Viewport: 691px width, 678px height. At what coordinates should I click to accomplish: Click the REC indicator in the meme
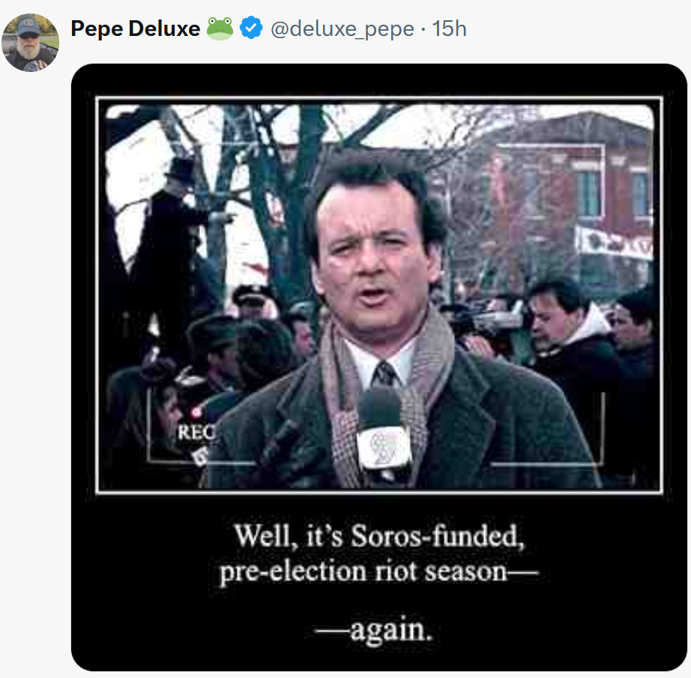(196, 431)
